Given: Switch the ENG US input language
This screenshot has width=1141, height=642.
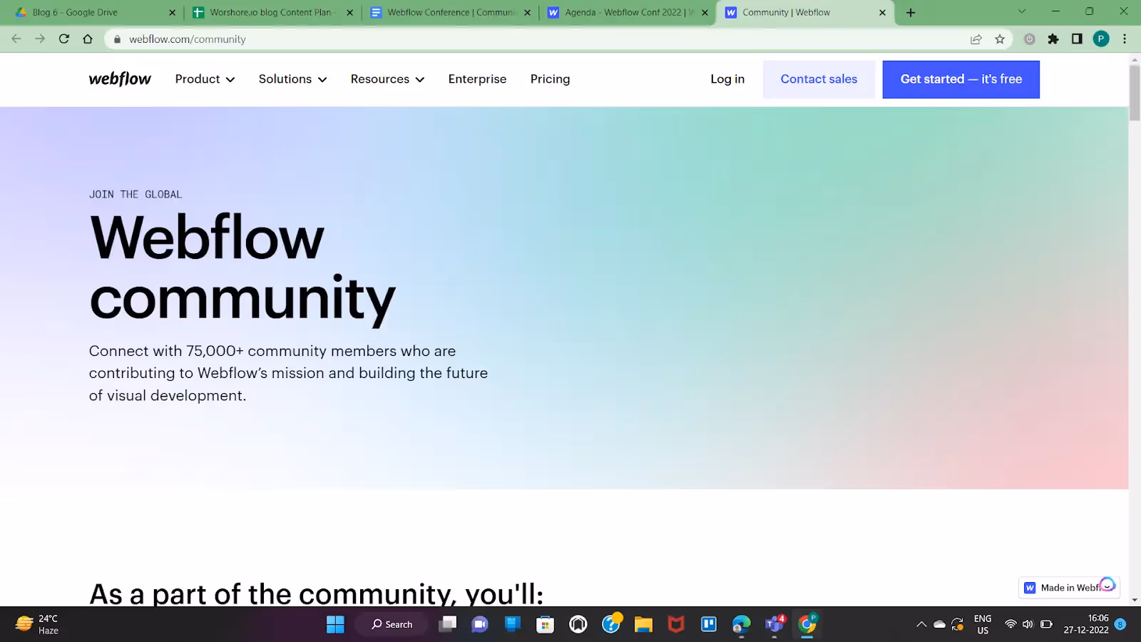Looking at the screenshot, I should pos(983,624).
